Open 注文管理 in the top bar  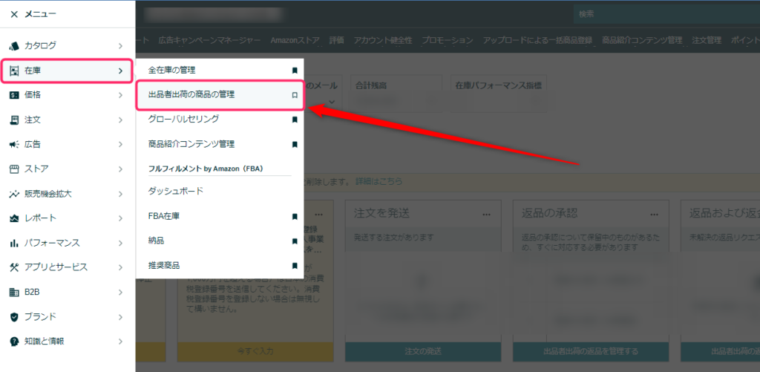pyautogui.click(x=707, y=40)
